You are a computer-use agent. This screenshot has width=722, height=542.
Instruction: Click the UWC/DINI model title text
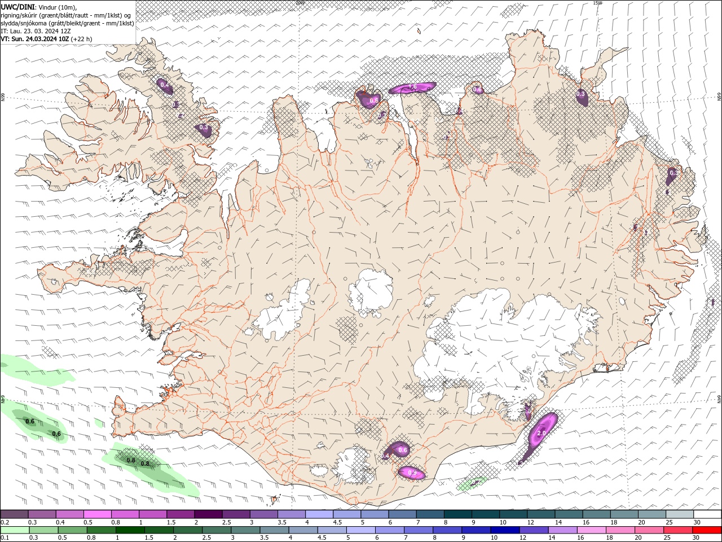17,7
